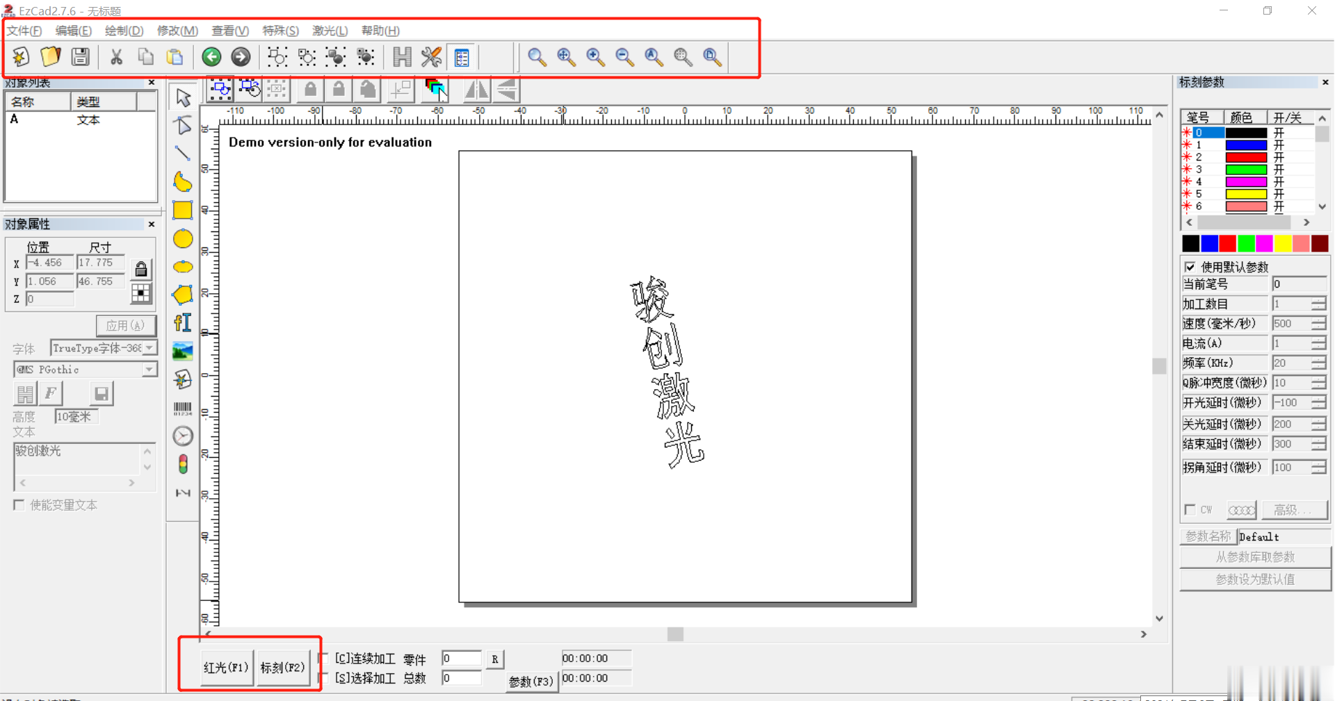Open a file with the folder icon
The height and width of the screenshot is (701, 1335).
[x=51, y=56]
